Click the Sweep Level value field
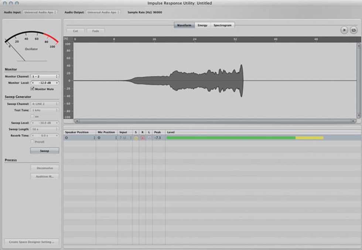Viewport: 362px width, 250px height. 45,123
